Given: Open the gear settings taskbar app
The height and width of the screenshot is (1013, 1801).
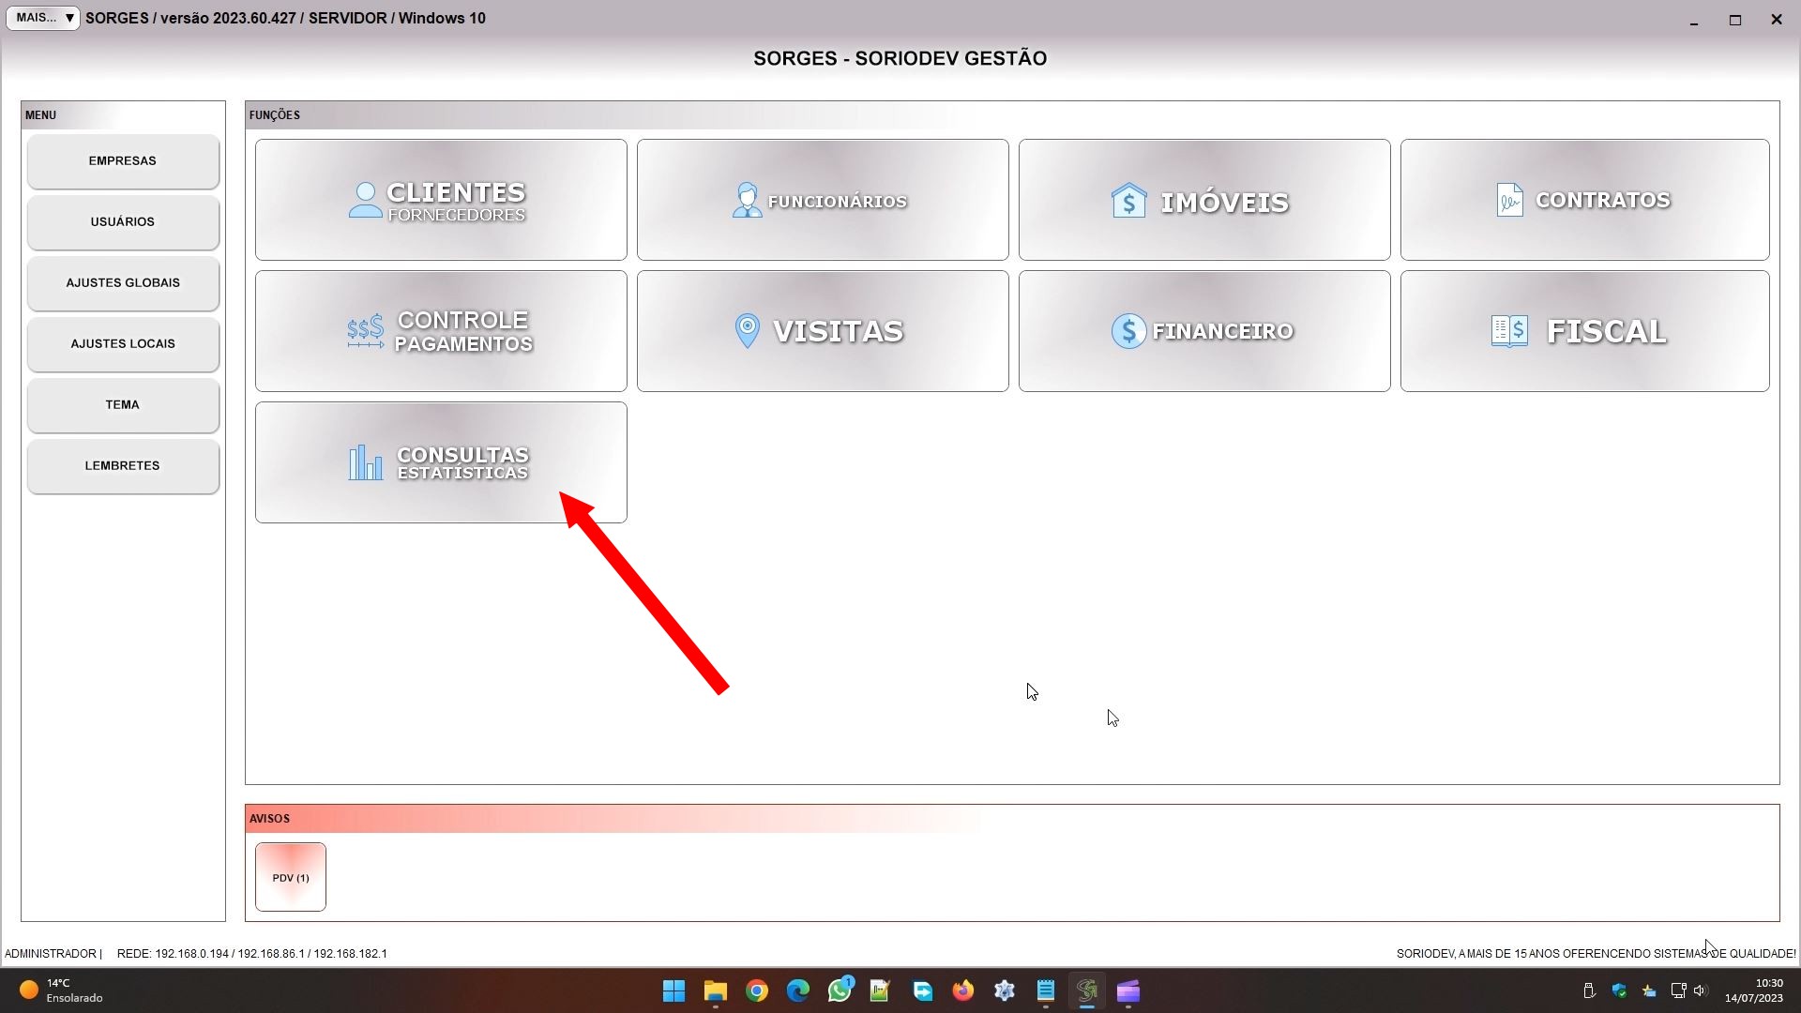Looking at the screenshot, I should tap(1004, 991).
